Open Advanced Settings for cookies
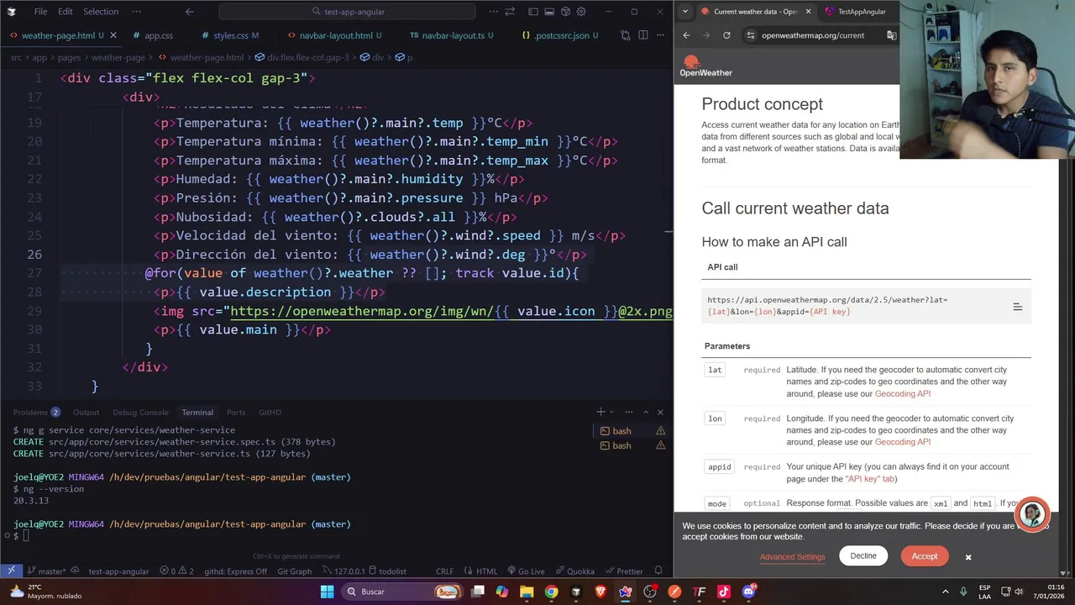The image size is (1075, 605). click(792, 557)
